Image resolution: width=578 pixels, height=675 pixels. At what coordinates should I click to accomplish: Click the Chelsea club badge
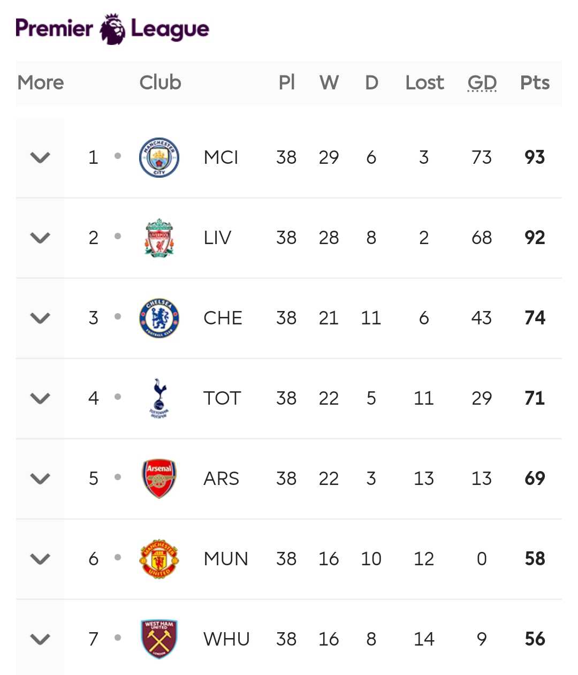click(159, 318)
